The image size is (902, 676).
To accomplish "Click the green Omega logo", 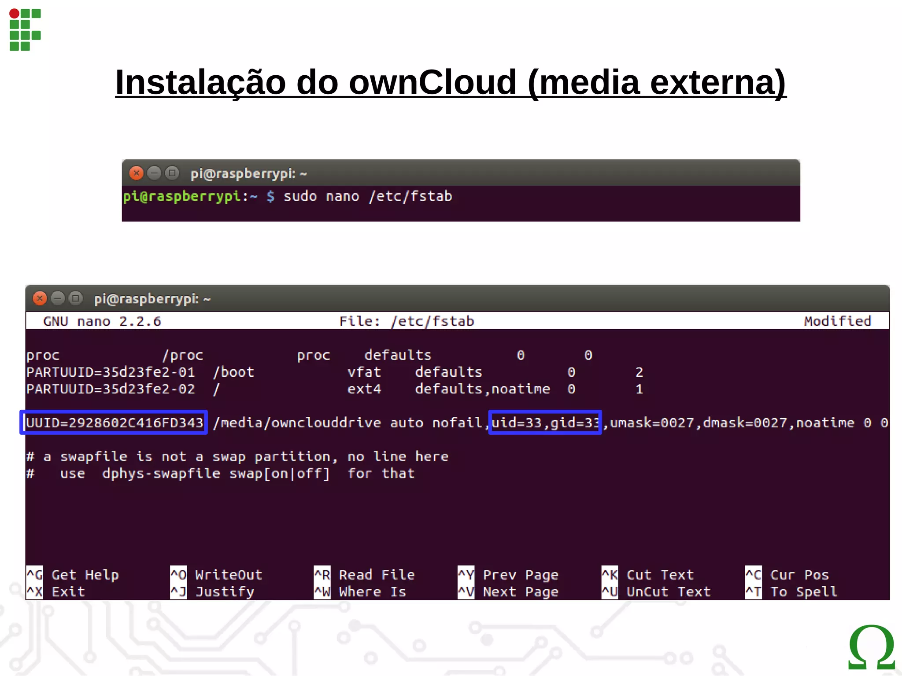I will point(872,647).
